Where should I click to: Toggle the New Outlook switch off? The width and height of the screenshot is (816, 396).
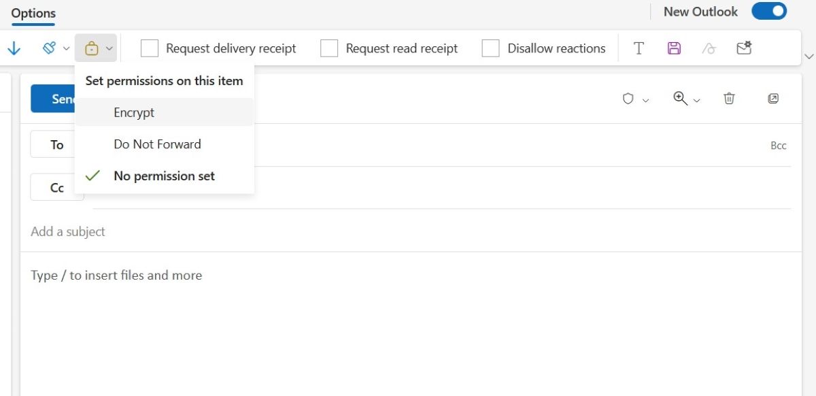(x=768, y=12)
